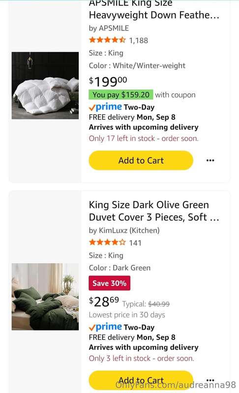This screenshot has height=393, width=239.
Task: Click Only 17 left in stock notice
Action: click(144, 139)
